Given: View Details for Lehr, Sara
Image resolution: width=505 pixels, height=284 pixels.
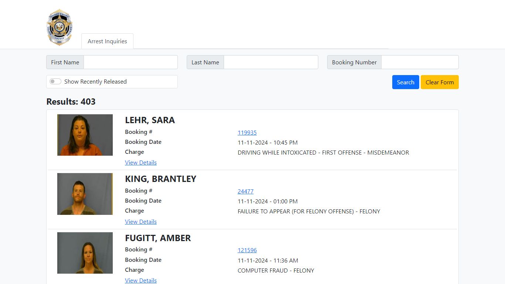Looking at the screenshot, I should point(141,162).
